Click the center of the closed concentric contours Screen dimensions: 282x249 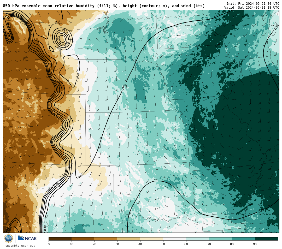coord(62,39)
